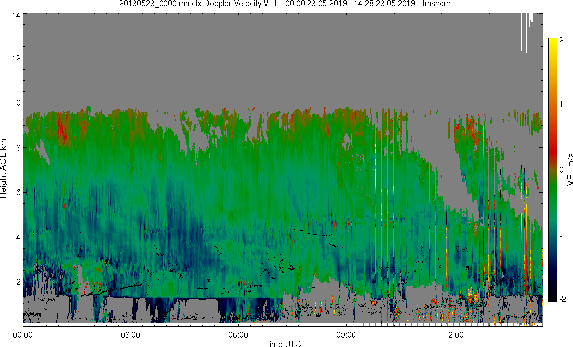
Task: Click the colorbar value 1
Action: pyautogui.click(x=561, y=104)
